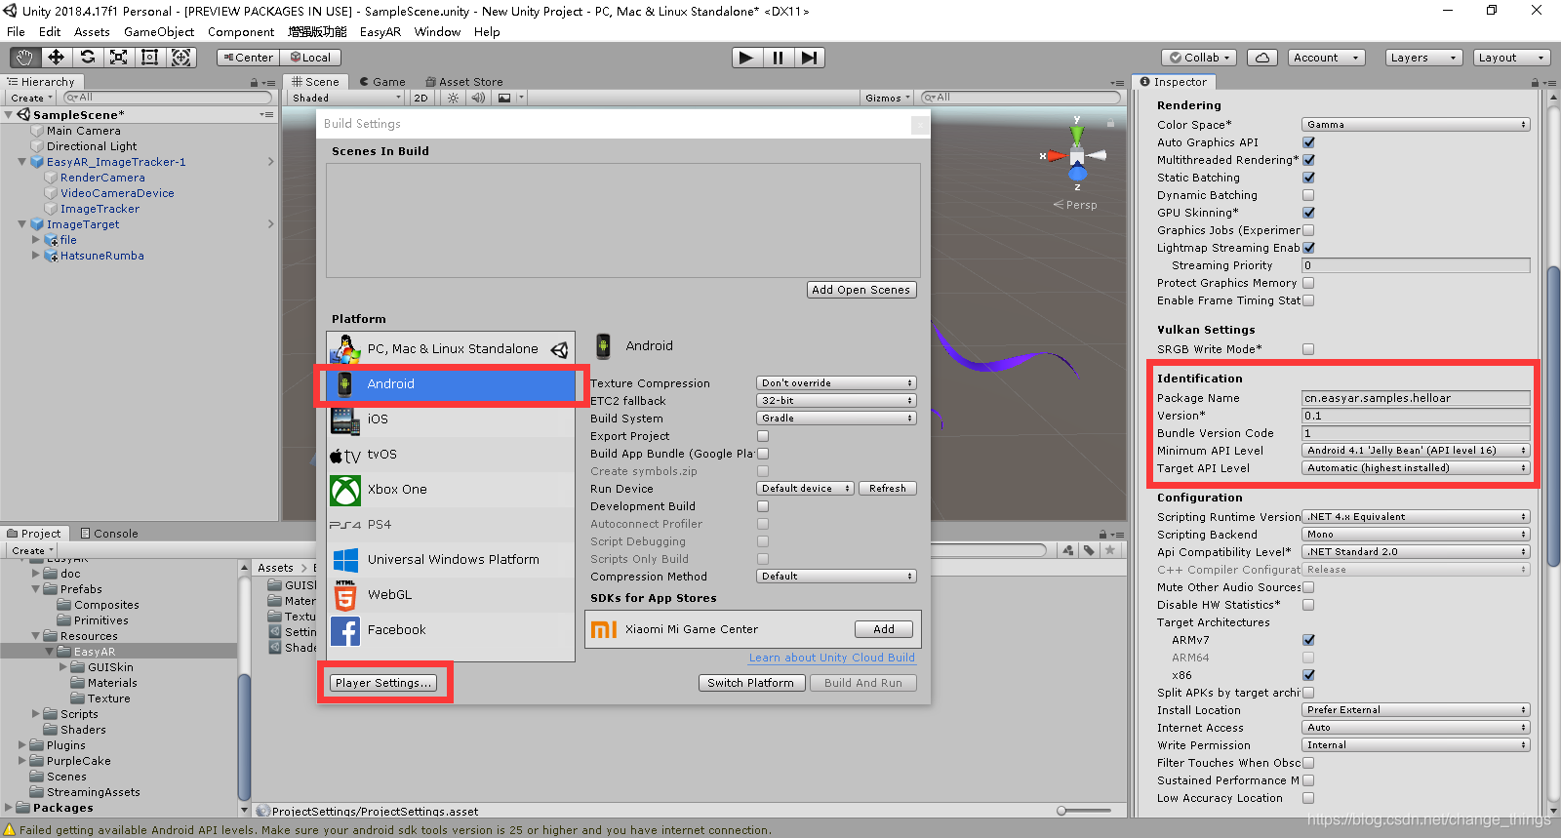Select Universal Windows Platform
The width and height of the screenshot is (1561, 838).
(x=451, y=560)
